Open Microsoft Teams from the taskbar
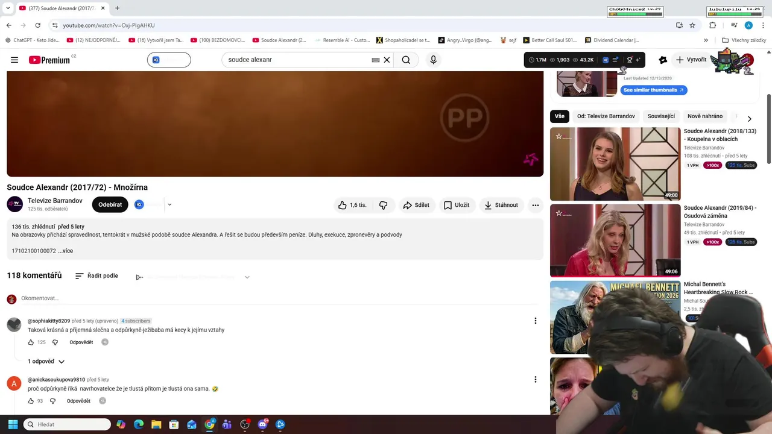This screenshot has width=772, height=434. point(227,424)
